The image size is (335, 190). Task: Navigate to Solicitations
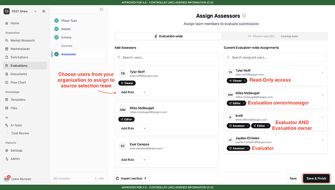point(19,57)
